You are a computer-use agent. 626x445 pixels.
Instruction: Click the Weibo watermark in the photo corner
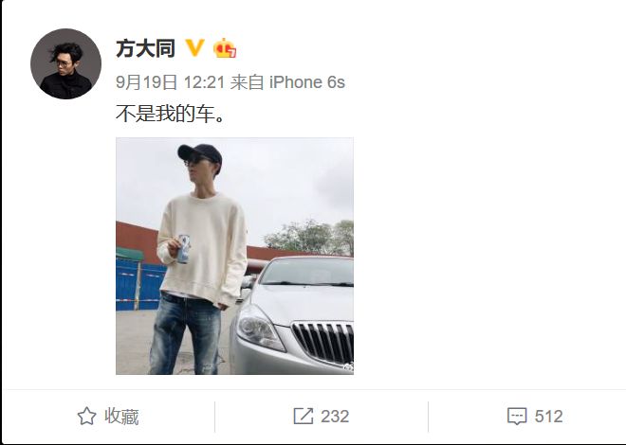pos(348,367)
